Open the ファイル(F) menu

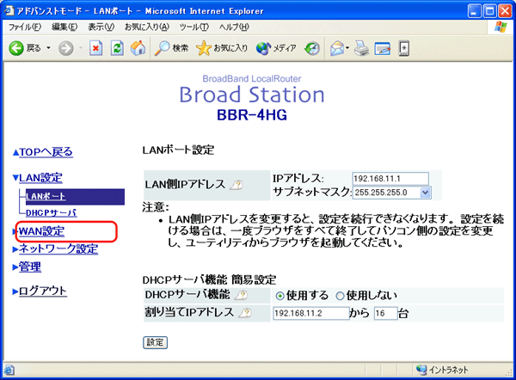tap(25, 27)
